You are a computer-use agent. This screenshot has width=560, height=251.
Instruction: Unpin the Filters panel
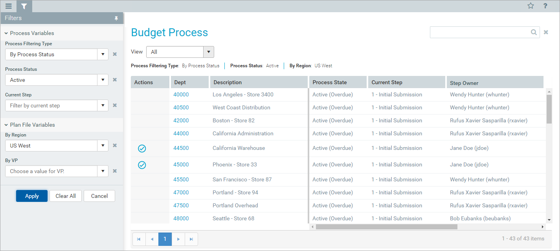click(x=116, y=18)
